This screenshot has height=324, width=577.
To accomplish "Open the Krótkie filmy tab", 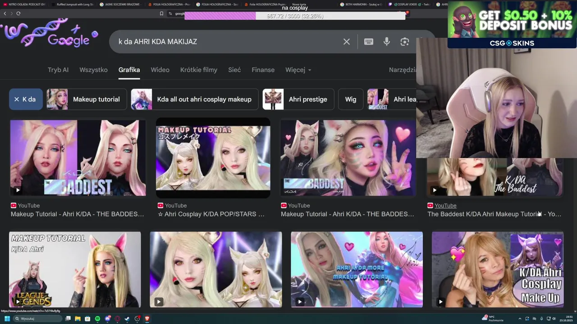I will [199, 70].
